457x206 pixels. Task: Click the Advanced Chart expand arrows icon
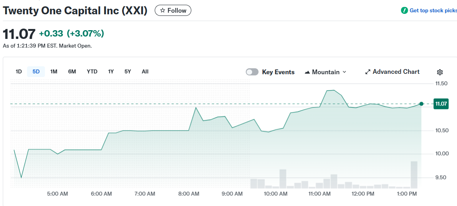point(368,72)
